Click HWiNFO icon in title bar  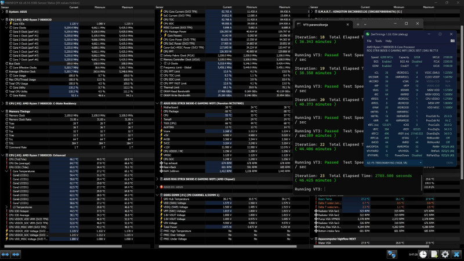coord(2,3)
